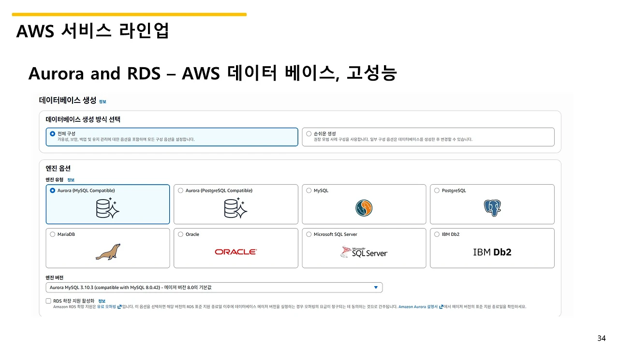Click the IBM Db2 logo
Screen dimensions: 619x348
coord(492,252)
